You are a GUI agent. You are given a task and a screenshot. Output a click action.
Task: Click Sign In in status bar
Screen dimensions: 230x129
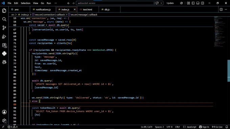[204, 127]
